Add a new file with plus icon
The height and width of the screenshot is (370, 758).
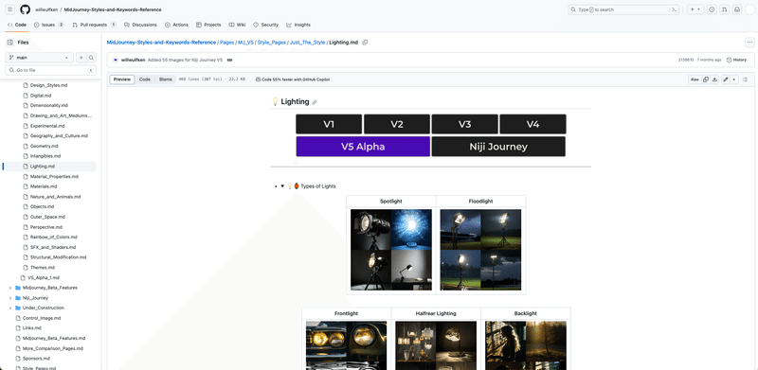click(81, 58)
